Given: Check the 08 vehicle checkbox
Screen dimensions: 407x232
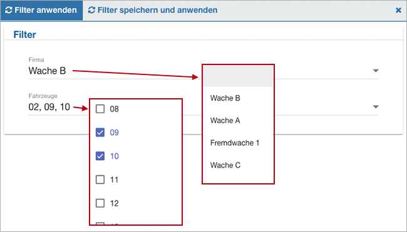Looking at the screenshot, I should click(x=100, y=109).
